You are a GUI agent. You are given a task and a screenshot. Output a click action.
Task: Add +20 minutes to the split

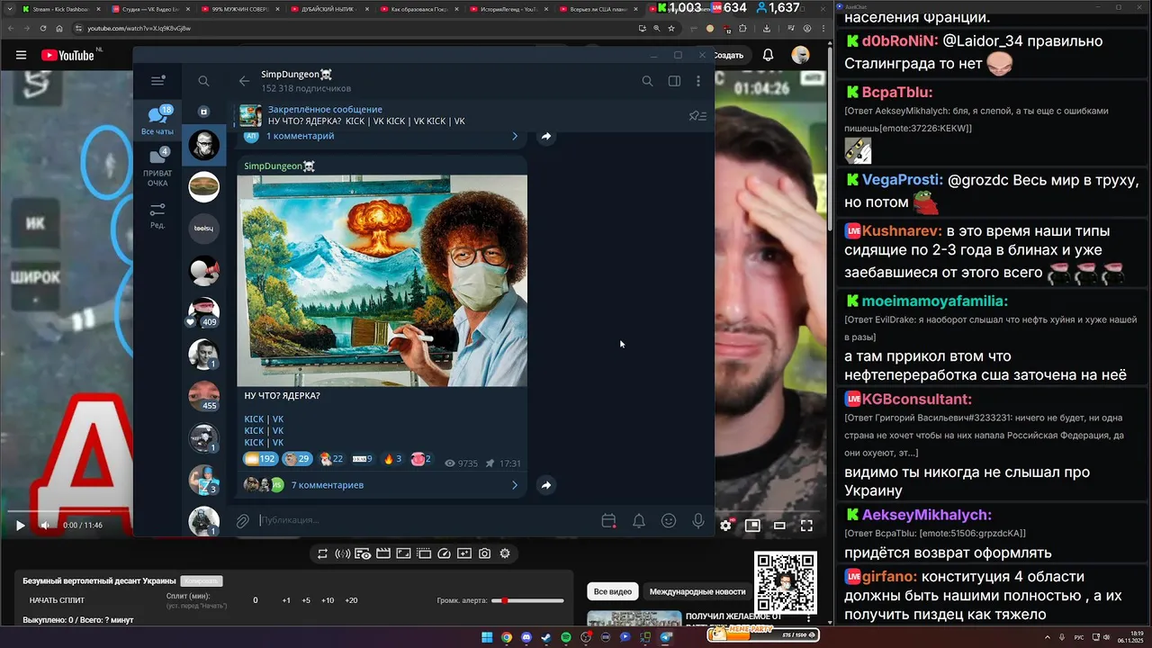(351, 600)
